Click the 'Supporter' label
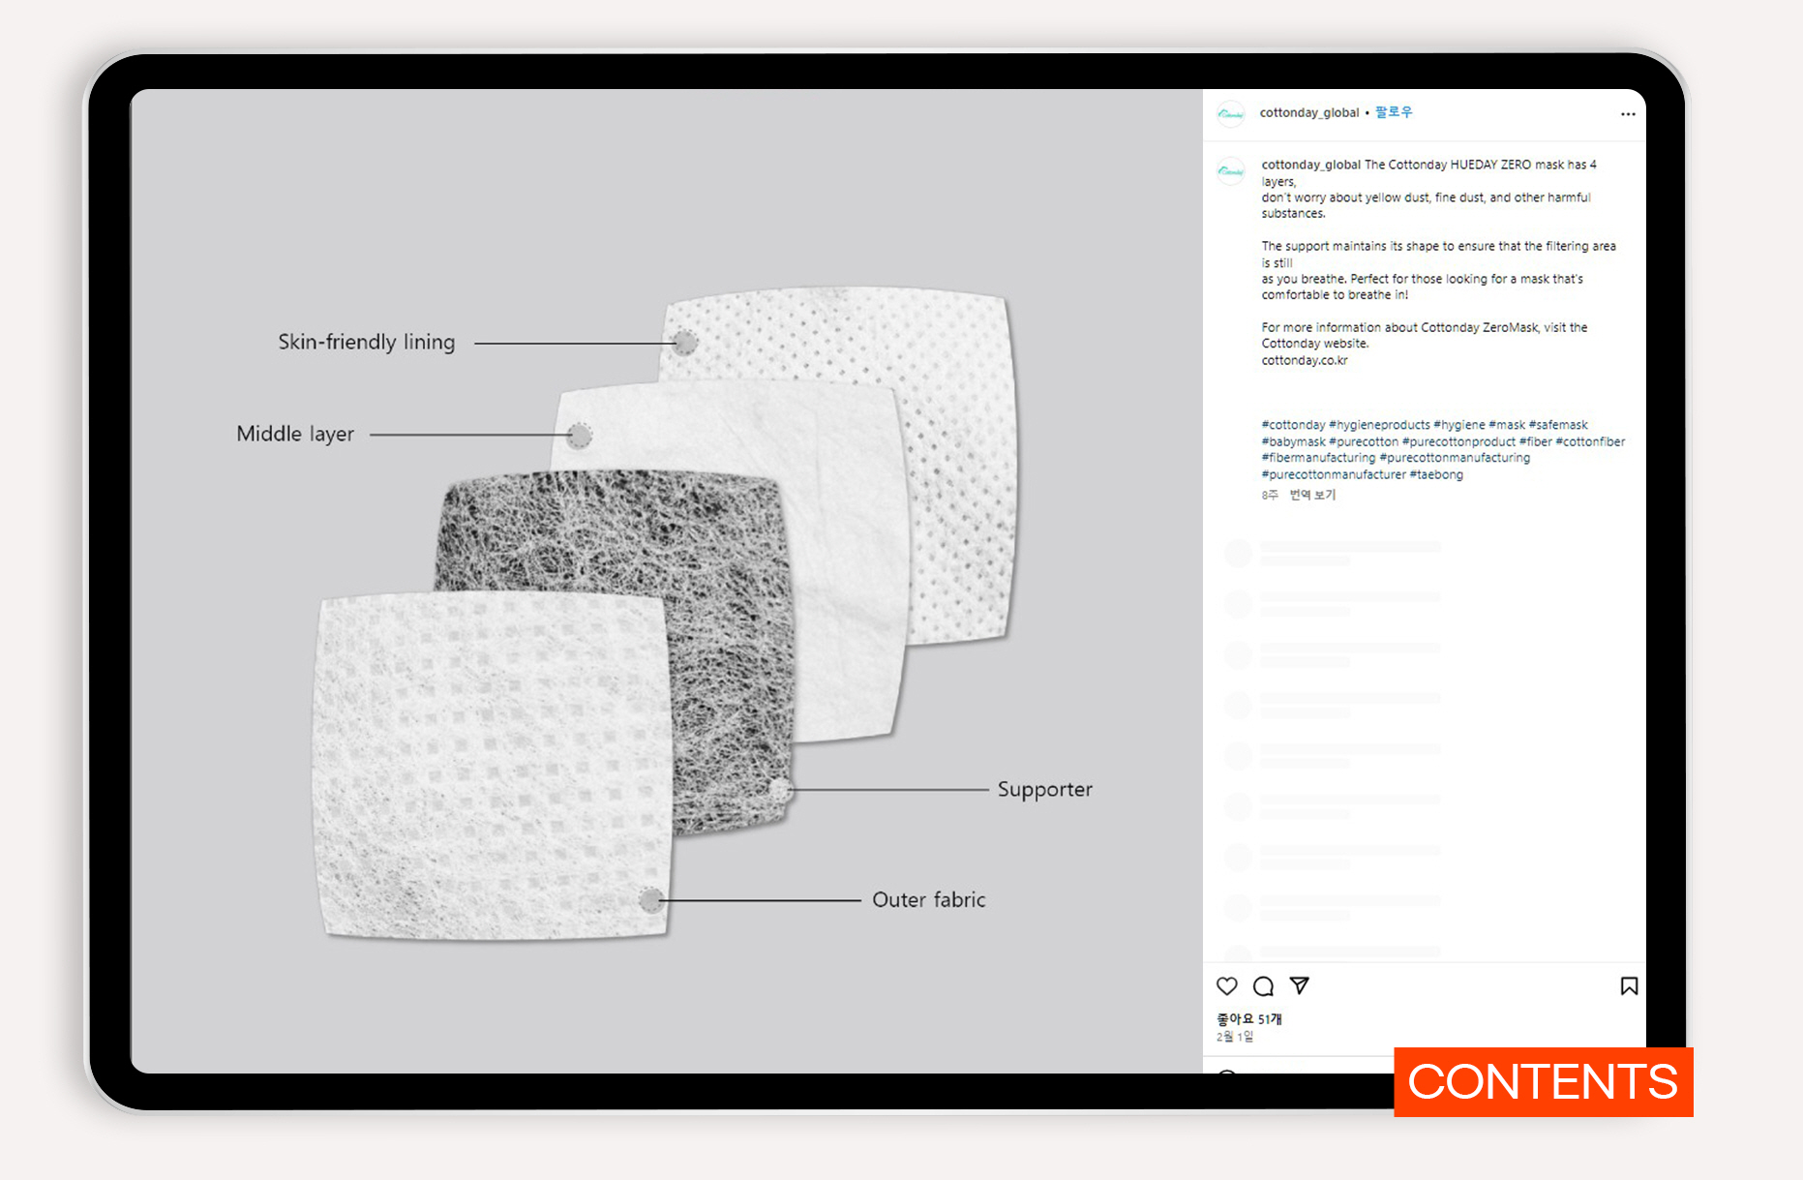Screen dimensions: 1803x1180 click(x=1045, y=790)
